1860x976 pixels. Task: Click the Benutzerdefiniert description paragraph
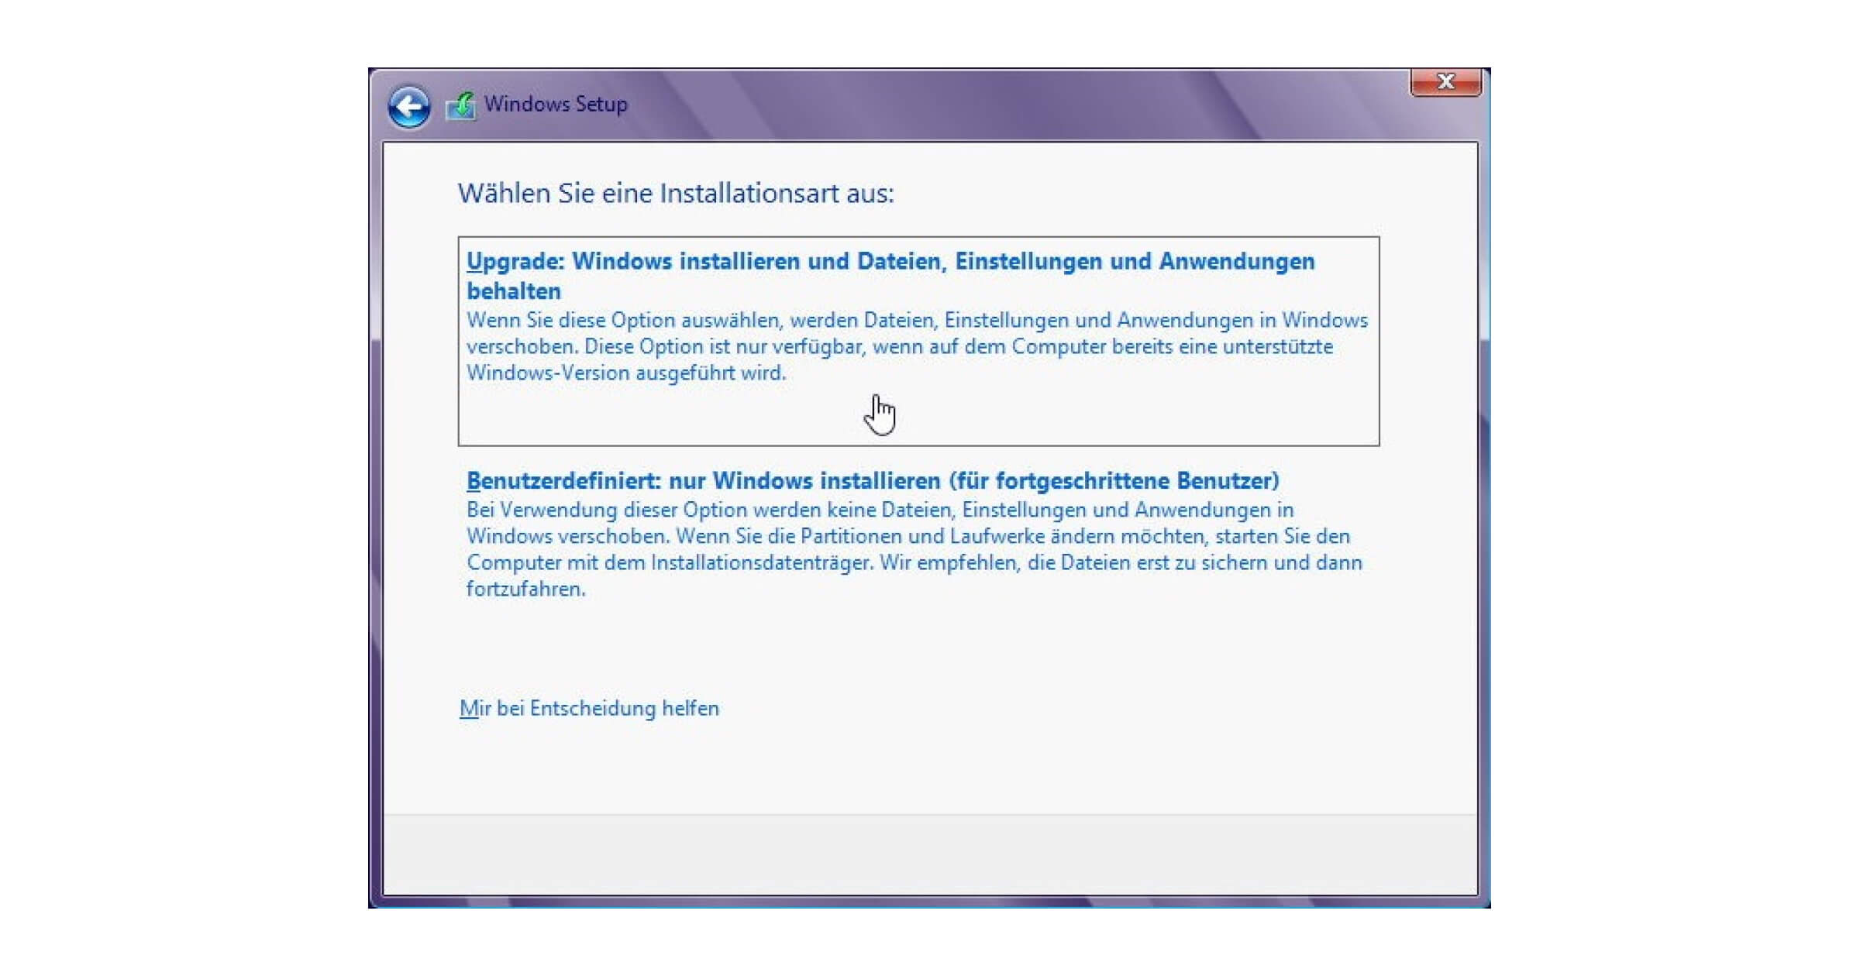914,549
